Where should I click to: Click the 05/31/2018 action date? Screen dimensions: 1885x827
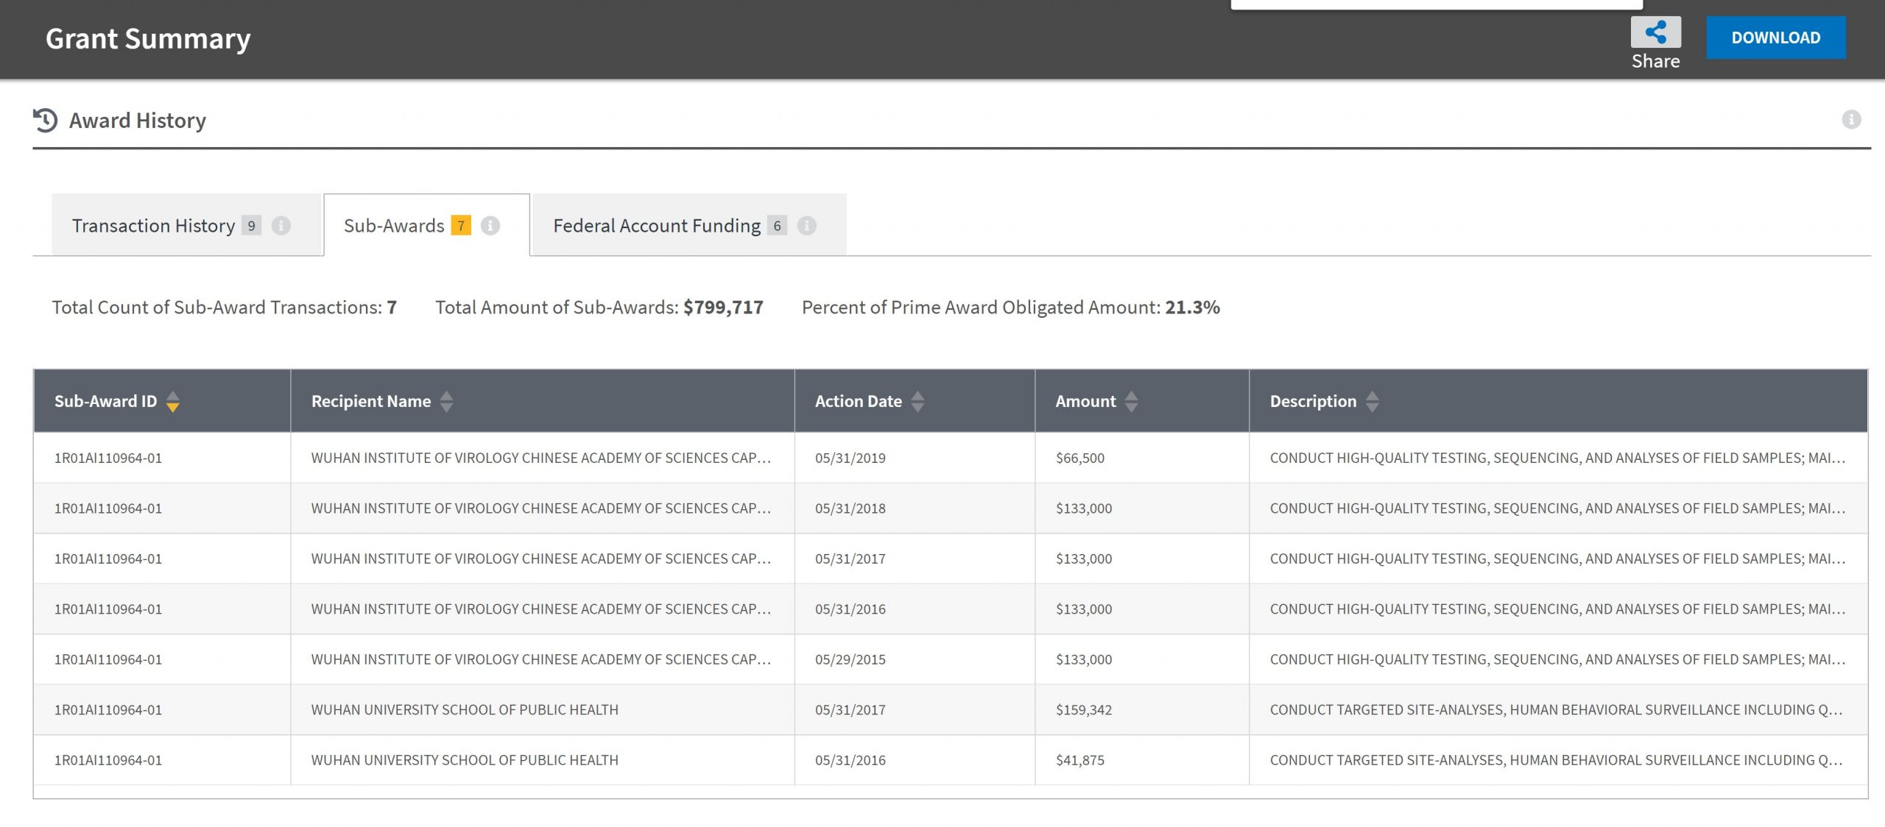click(850, 508)
